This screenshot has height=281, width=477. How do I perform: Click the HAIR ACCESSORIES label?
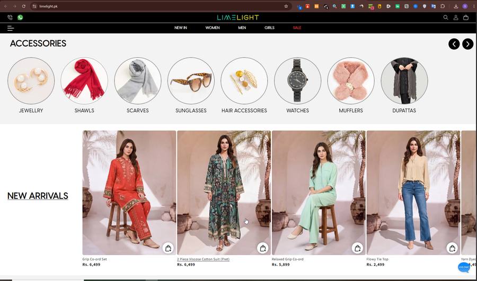coord(244,111)
